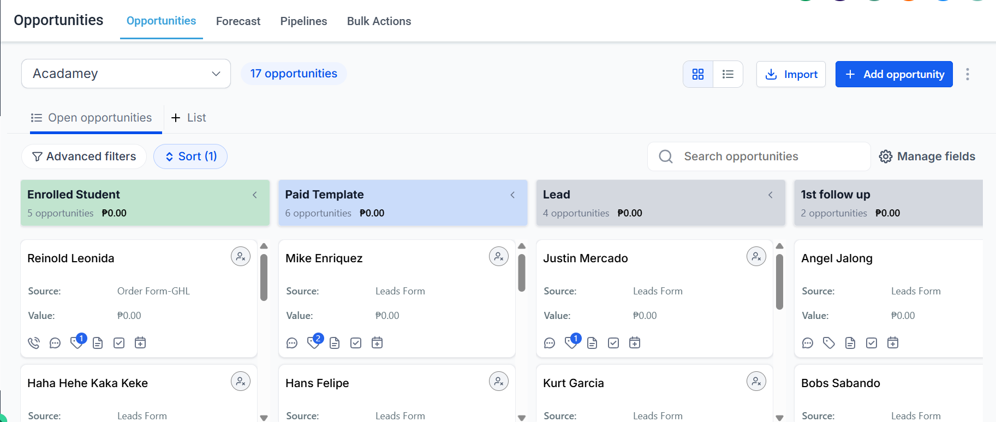Screen dimensions: 996x422
Task: Open calendar icon on Angel Jalong card
Action: pos(893,343)
